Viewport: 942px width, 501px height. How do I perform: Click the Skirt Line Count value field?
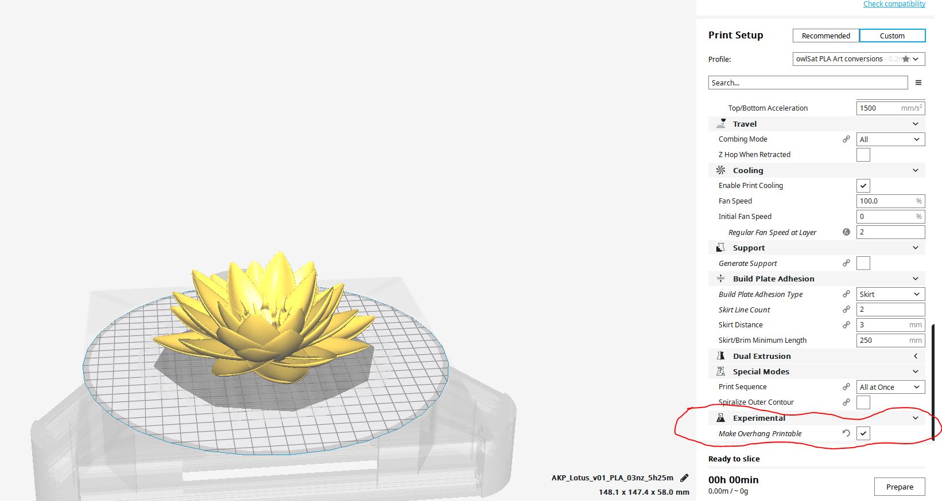click(891, 310)
